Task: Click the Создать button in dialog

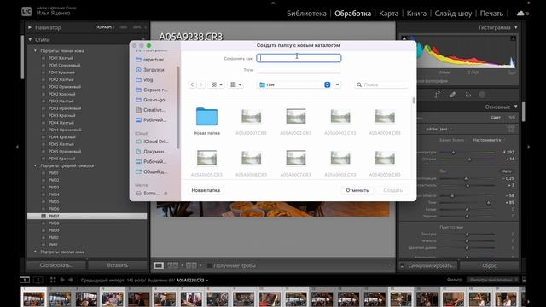Action: [392, 190]
